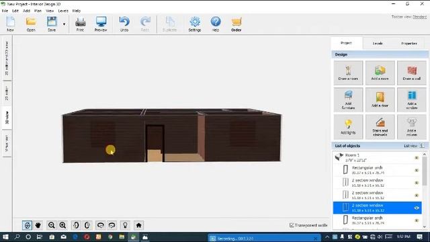Activate the rotate view tool

pyautogui.click(x=27, y=225)
